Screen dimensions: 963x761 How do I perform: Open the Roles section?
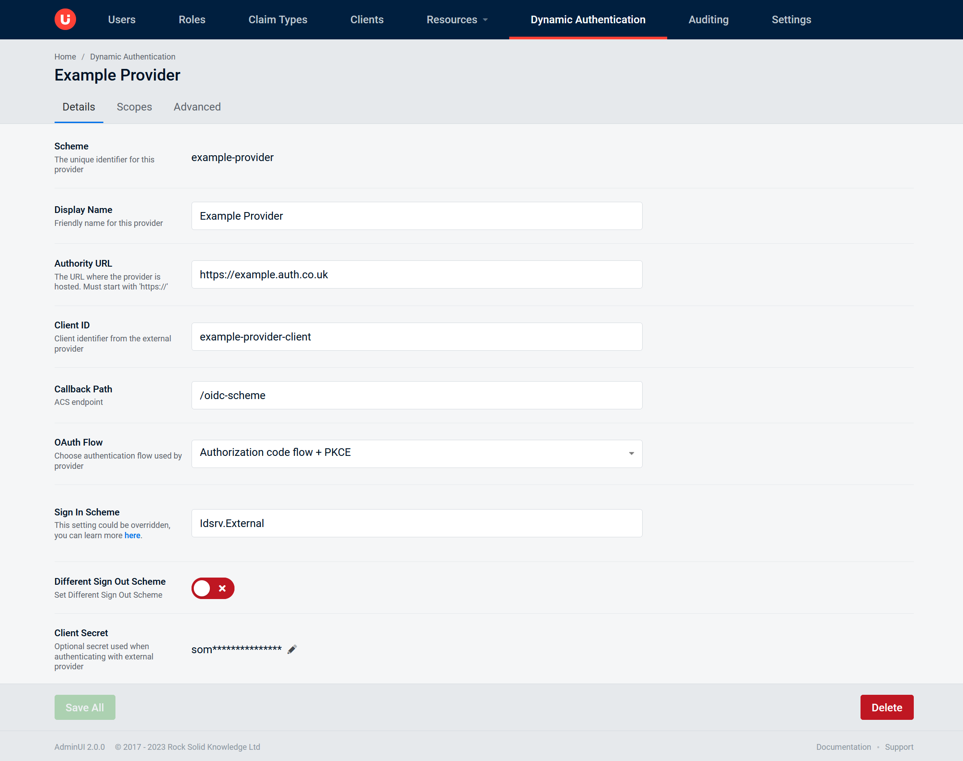(x=192, y=20)
